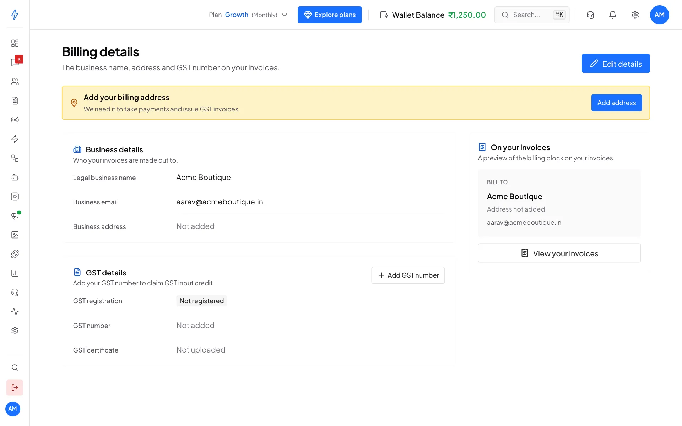Open integrations puzzle icon in sidebar

tap(15, 254)
